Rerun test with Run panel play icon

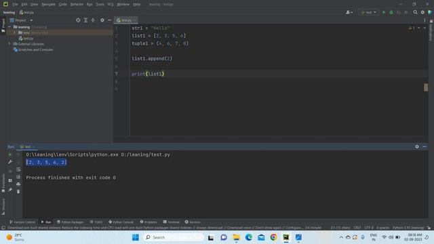click(10, 155)
